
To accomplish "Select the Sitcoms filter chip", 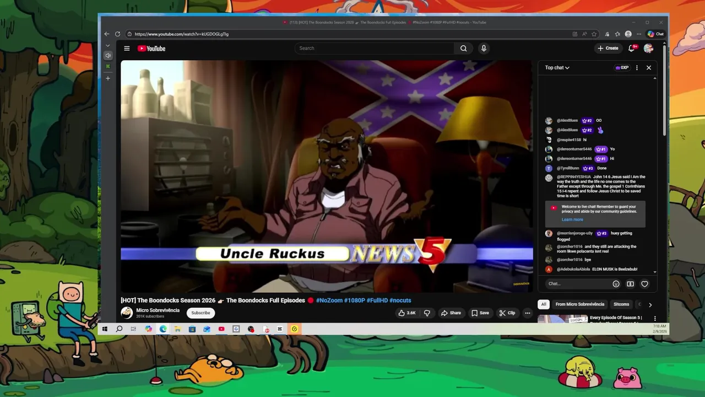I will tap(621, 304).
